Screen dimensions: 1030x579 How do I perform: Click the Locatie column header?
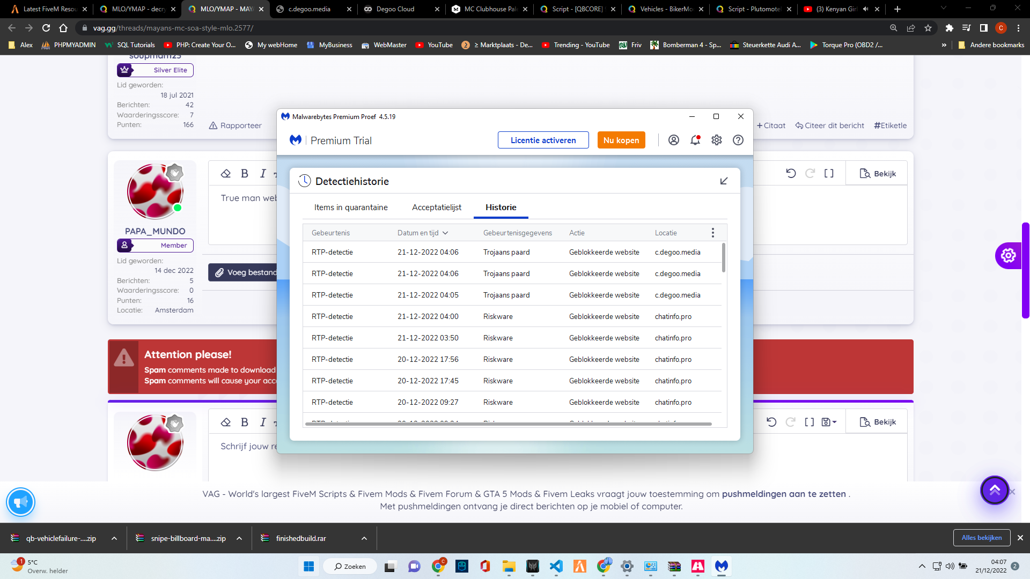coord(666,233)
